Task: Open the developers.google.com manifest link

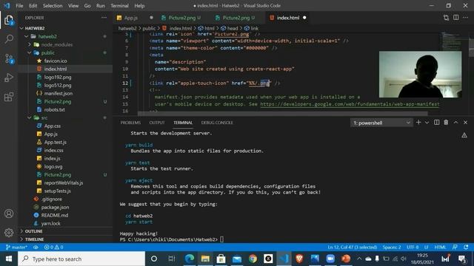Action: click(x=350, y=104)
